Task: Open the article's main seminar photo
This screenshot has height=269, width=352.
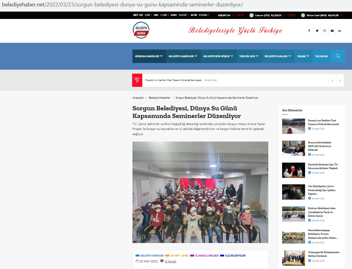Action: click(200, 192)
